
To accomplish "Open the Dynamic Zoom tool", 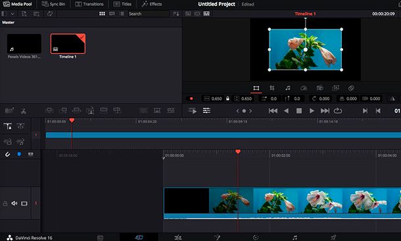I will (335, 88).
